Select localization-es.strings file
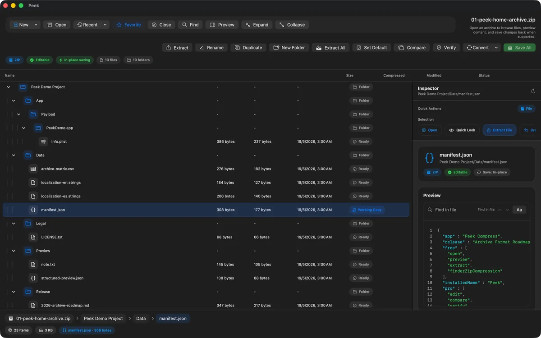The image size is (541, 338). 206,196
